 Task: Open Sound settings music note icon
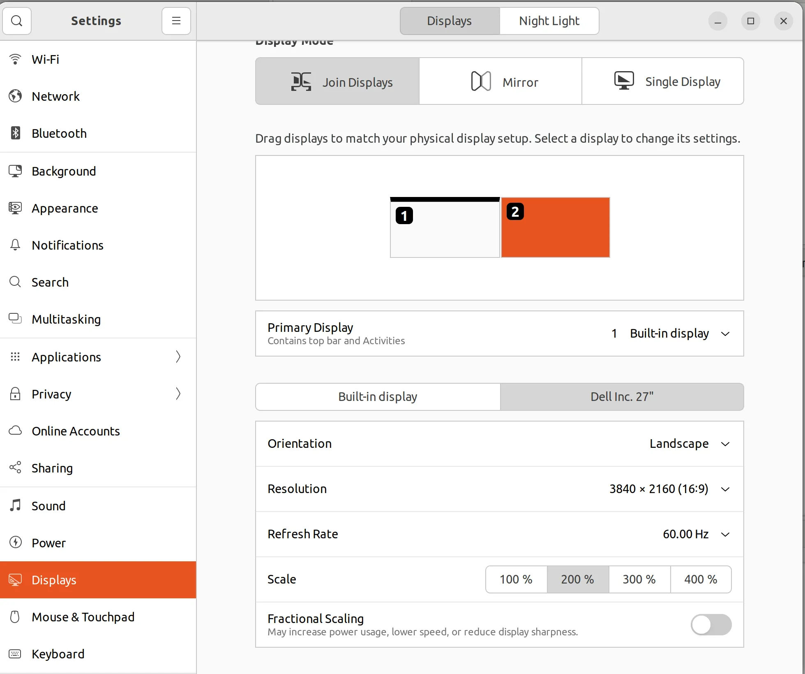click(x=15, y=505)
